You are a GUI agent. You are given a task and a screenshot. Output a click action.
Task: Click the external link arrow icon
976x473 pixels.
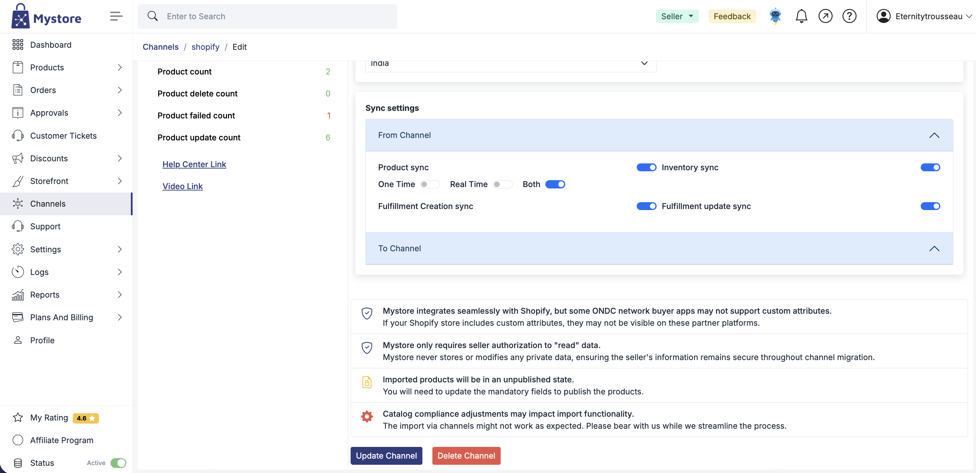click(825, 16)
